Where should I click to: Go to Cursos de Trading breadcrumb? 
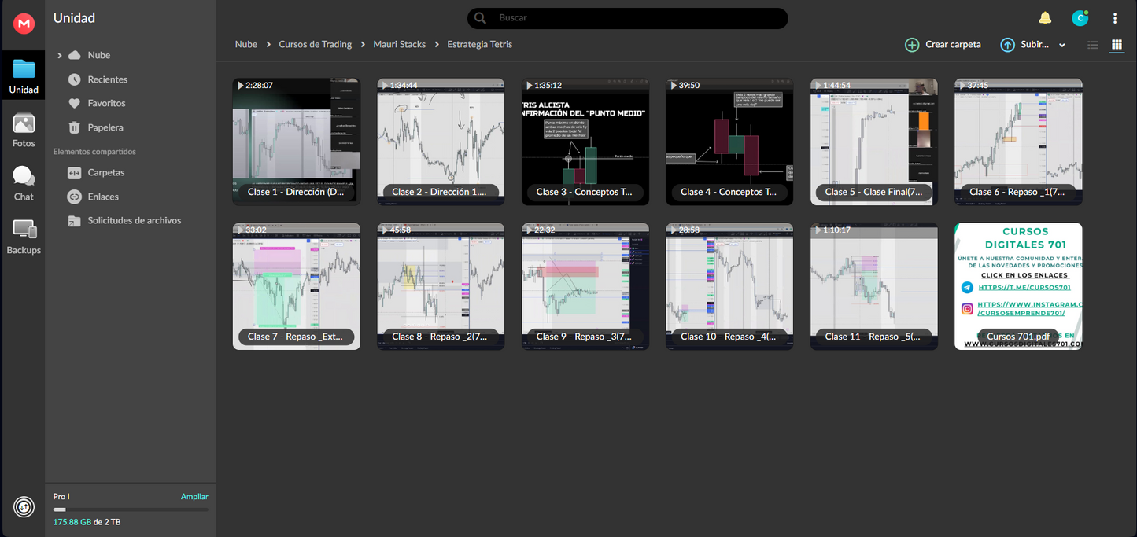[315, 45]
